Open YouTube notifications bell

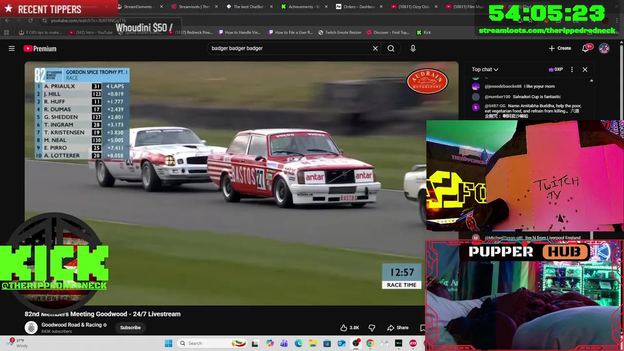[x=586, y=48]
